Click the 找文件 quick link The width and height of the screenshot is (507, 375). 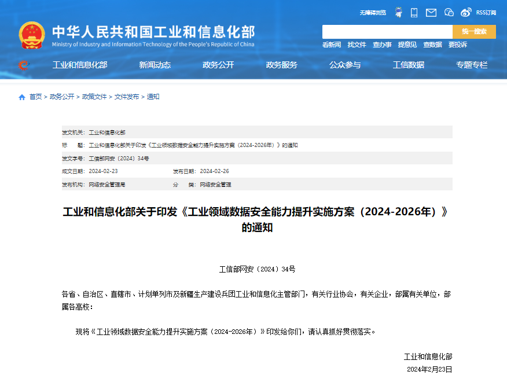point(357,45)
